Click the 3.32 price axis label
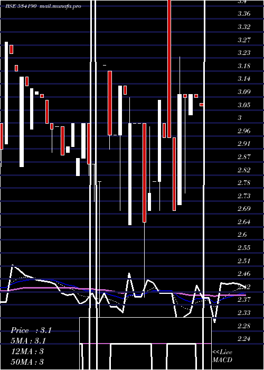 coord(244,26)
